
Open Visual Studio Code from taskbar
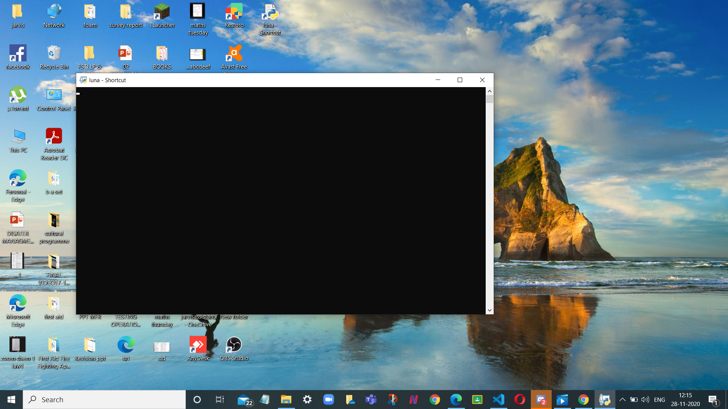point(498,400)
